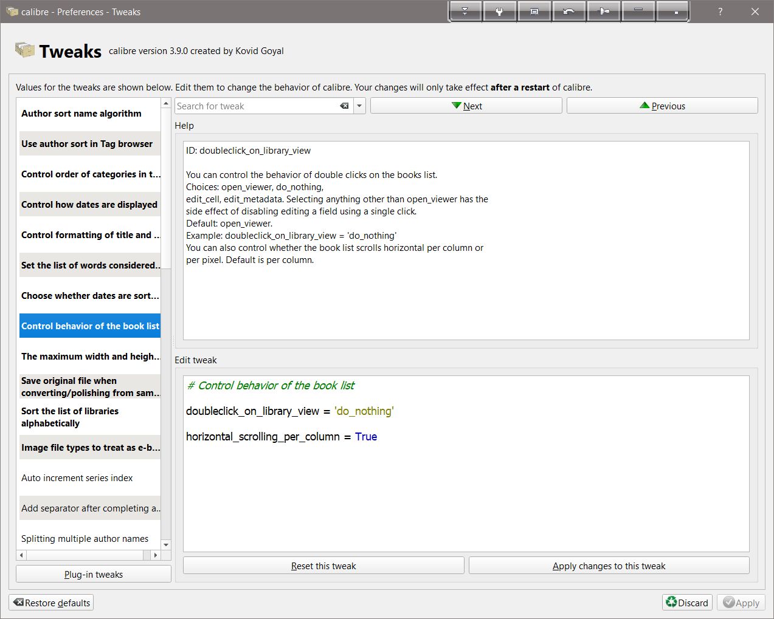Viewport: 774px width, 619px height.
Task: Select 'Auto increment series index' tweak
Action: (x=90, y=477)
